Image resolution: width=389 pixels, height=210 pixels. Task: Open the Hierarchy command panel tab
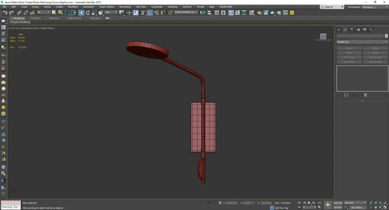click(352, 29)
